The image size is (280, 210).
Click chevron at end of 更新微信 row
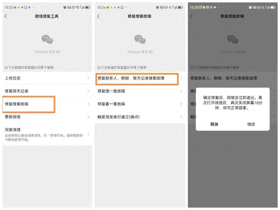click(x=88, y=117)
